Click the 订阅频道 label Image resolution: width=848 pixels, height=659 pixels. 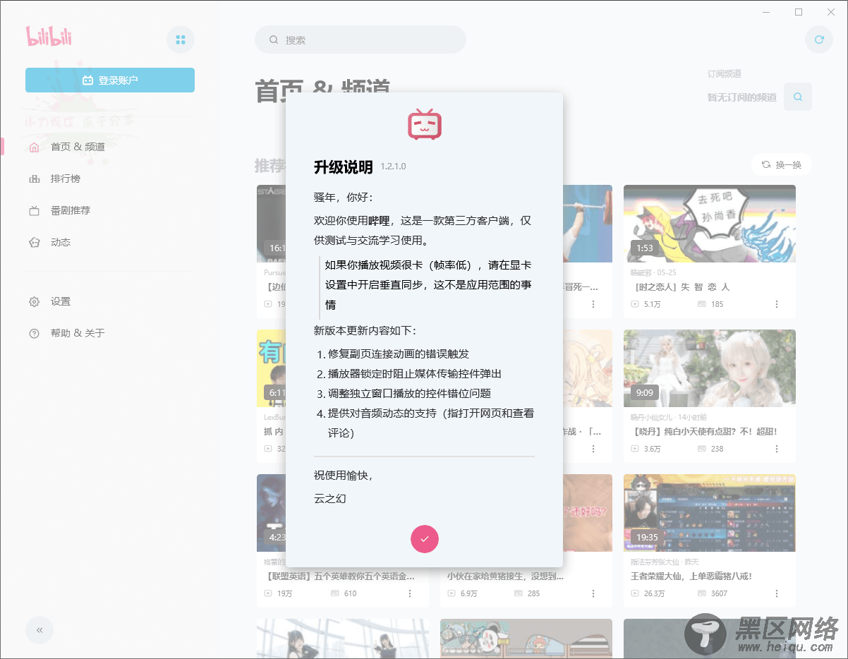(725, 73)
